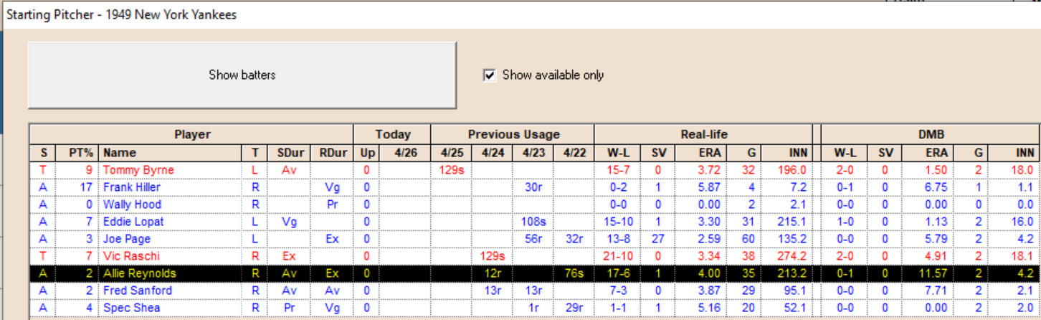
Task: Click the Show batters button
Action: [242, 75]
